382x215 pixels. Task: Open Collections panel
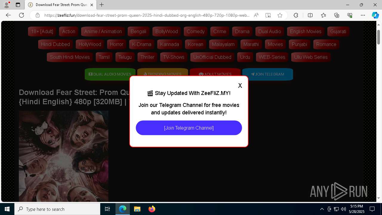click(x=337, y=15)
